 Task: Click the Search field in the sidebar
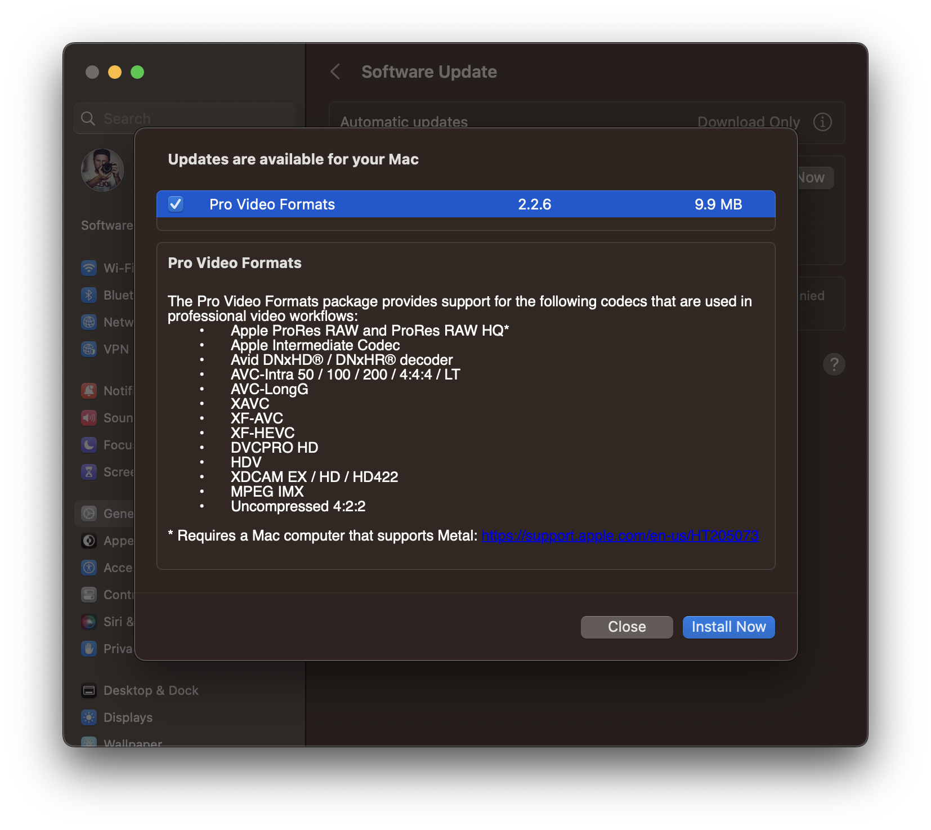click(184, 118)
